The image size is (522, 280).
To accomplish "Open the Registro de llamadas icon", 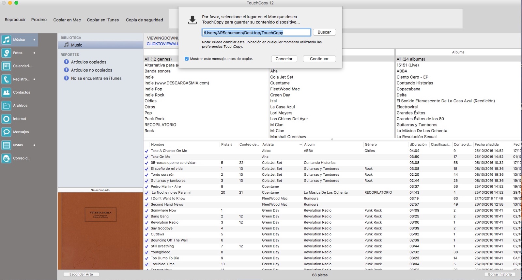I will click(6, 79).
